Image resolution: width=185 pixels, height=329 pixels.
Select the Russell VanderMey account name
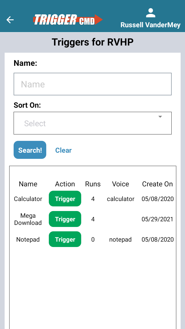pyautogui.click(x=151, y=25)
